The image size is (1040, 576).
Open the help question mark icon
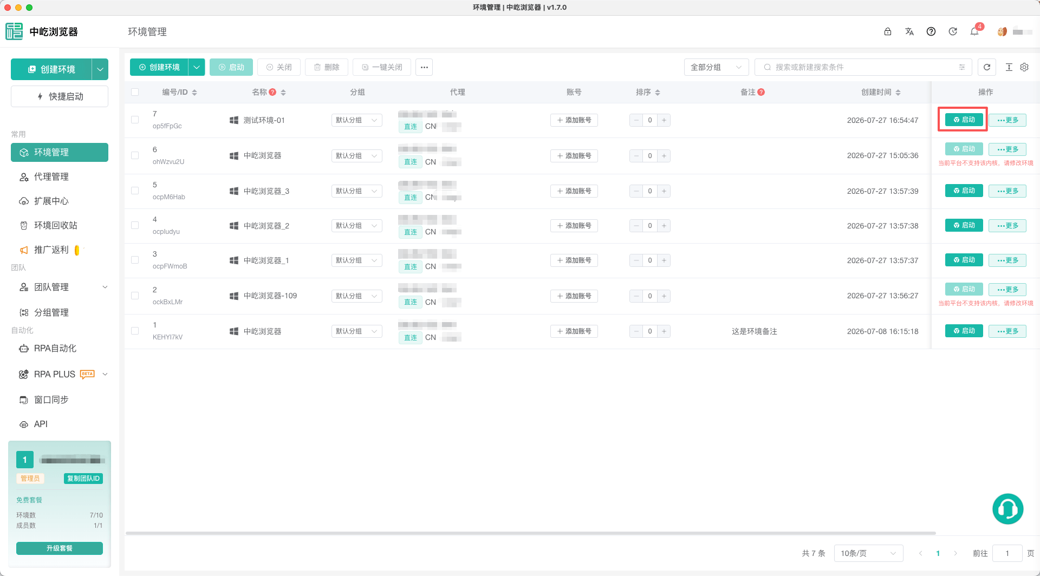coord(931,31)
